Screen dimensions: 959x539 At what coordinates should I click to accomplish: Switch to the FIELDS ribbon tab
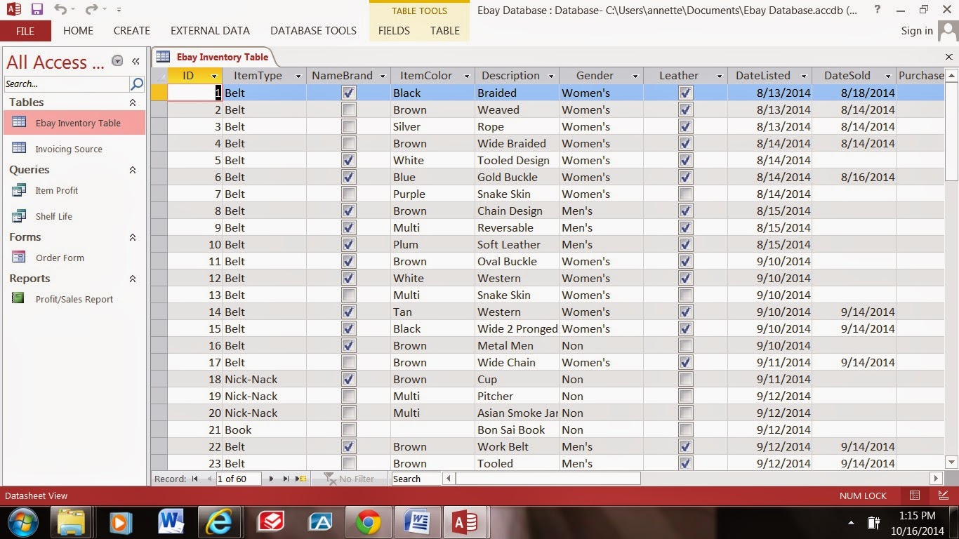click(394, 31)
